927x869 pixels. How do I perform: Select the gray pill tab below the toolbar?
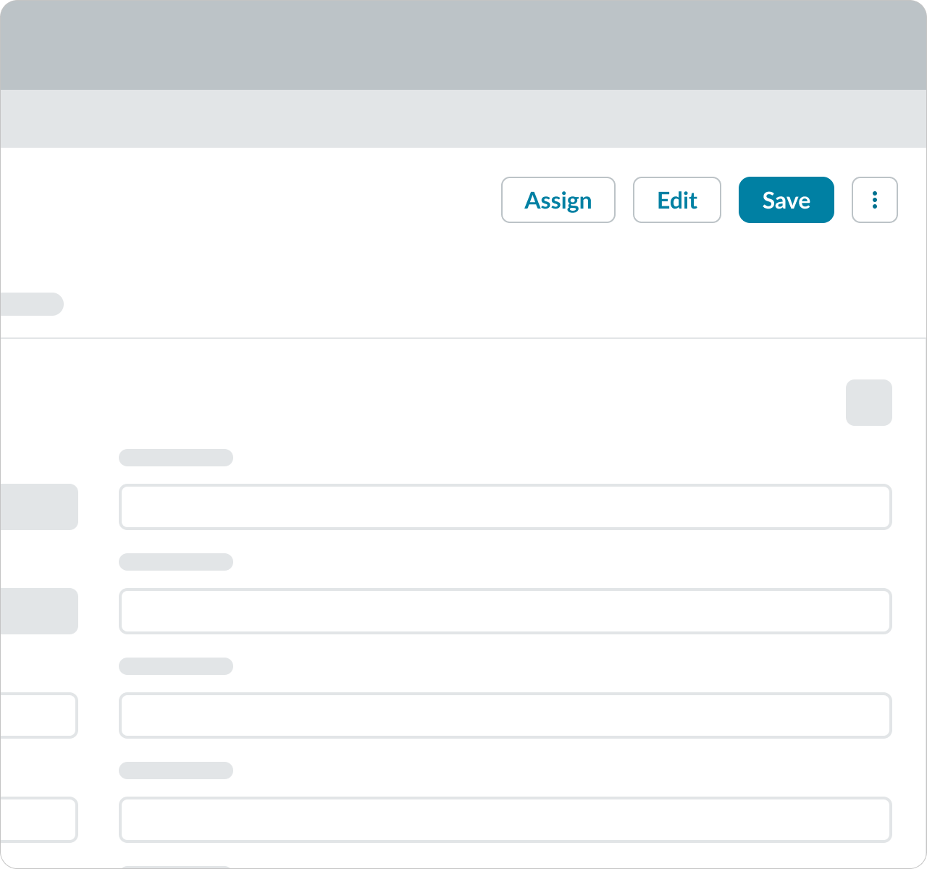(x=31, y=304)
